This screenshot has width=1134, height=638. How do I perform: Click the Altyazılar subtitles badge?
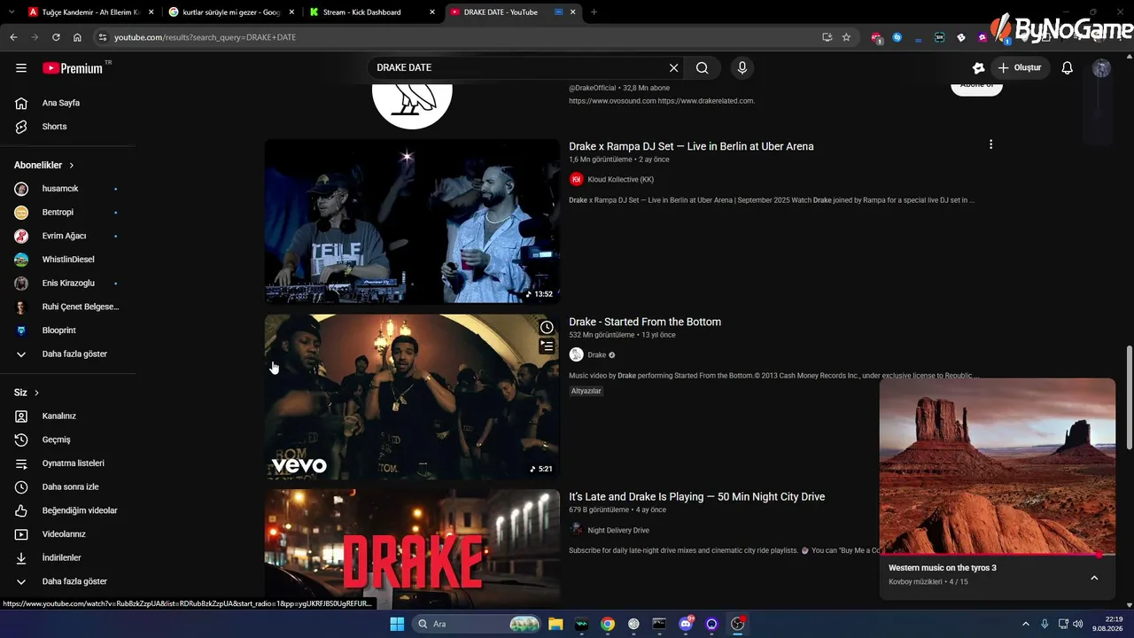pyautogui.click(x=586, y=391)
